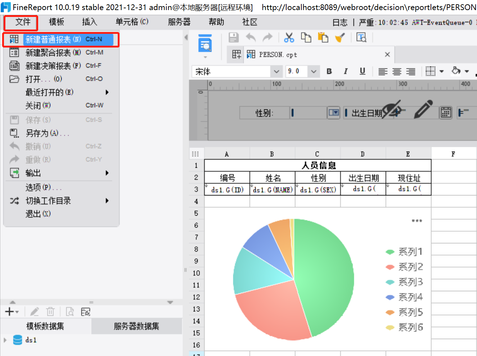
Task: Open the 文件 menu
Action: [22, 22]
